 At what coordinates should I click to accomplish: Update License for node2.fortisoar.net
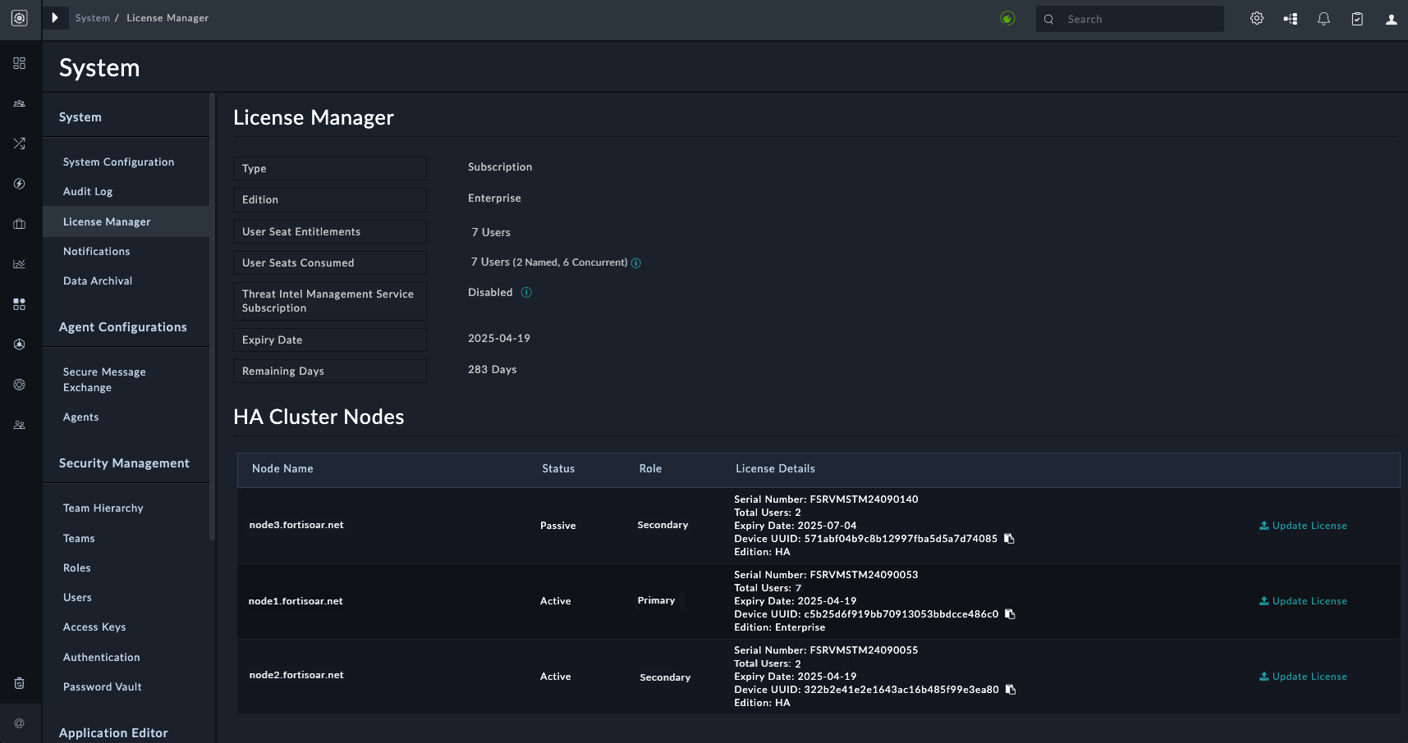coord(1303,676)
